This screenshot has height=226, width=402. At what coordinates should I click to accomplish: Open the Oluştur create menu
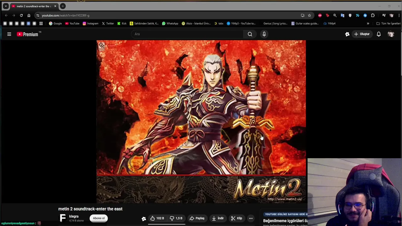point(362,34)
